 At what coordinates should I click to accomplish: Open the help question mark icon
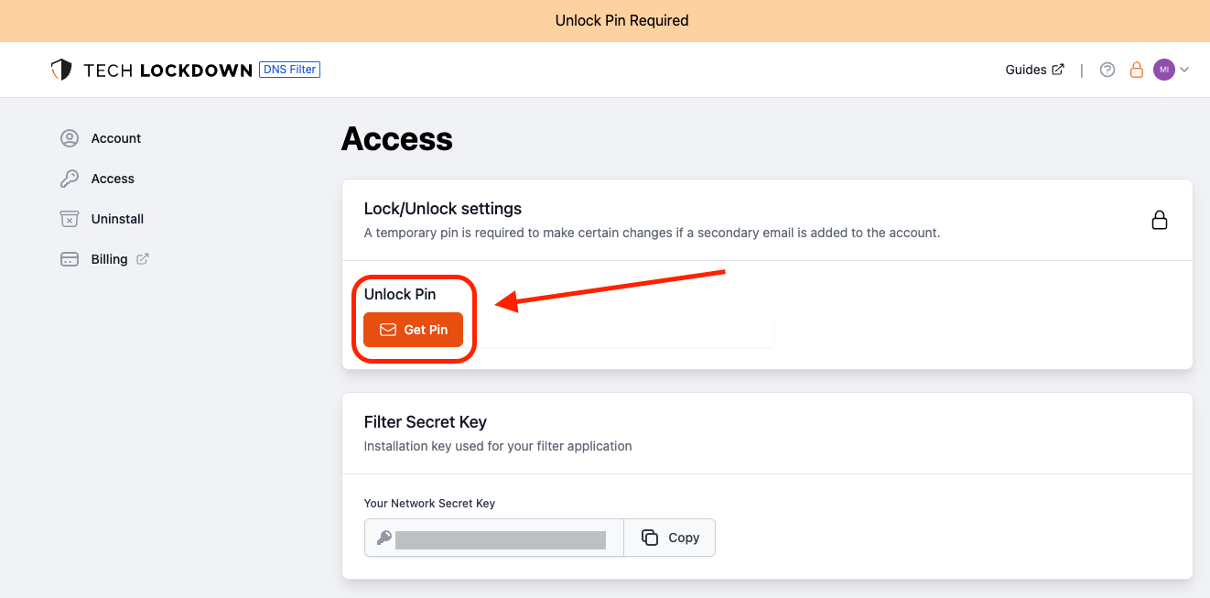1107,70
